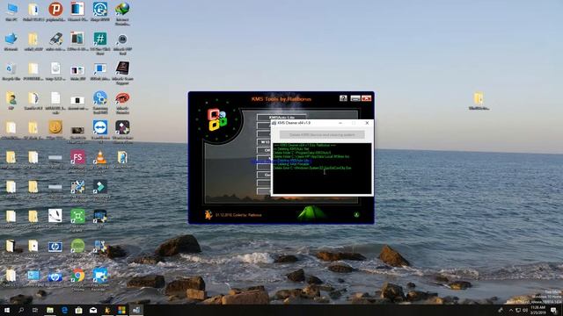The height and width of the screenshot is (316, 563).
Task: Open the Mail app from the taskbar
Action: 93,310
